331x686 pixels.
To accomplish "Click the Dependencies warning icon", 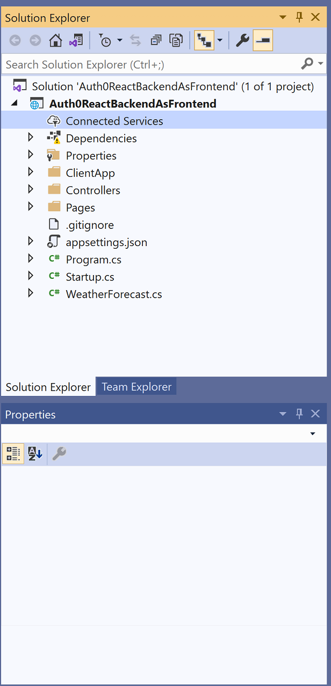I will click(54, 138).
